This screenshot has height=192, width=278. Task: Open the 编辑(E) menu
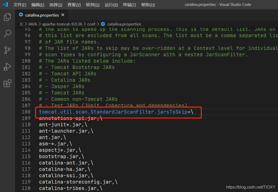pos(38,5)
